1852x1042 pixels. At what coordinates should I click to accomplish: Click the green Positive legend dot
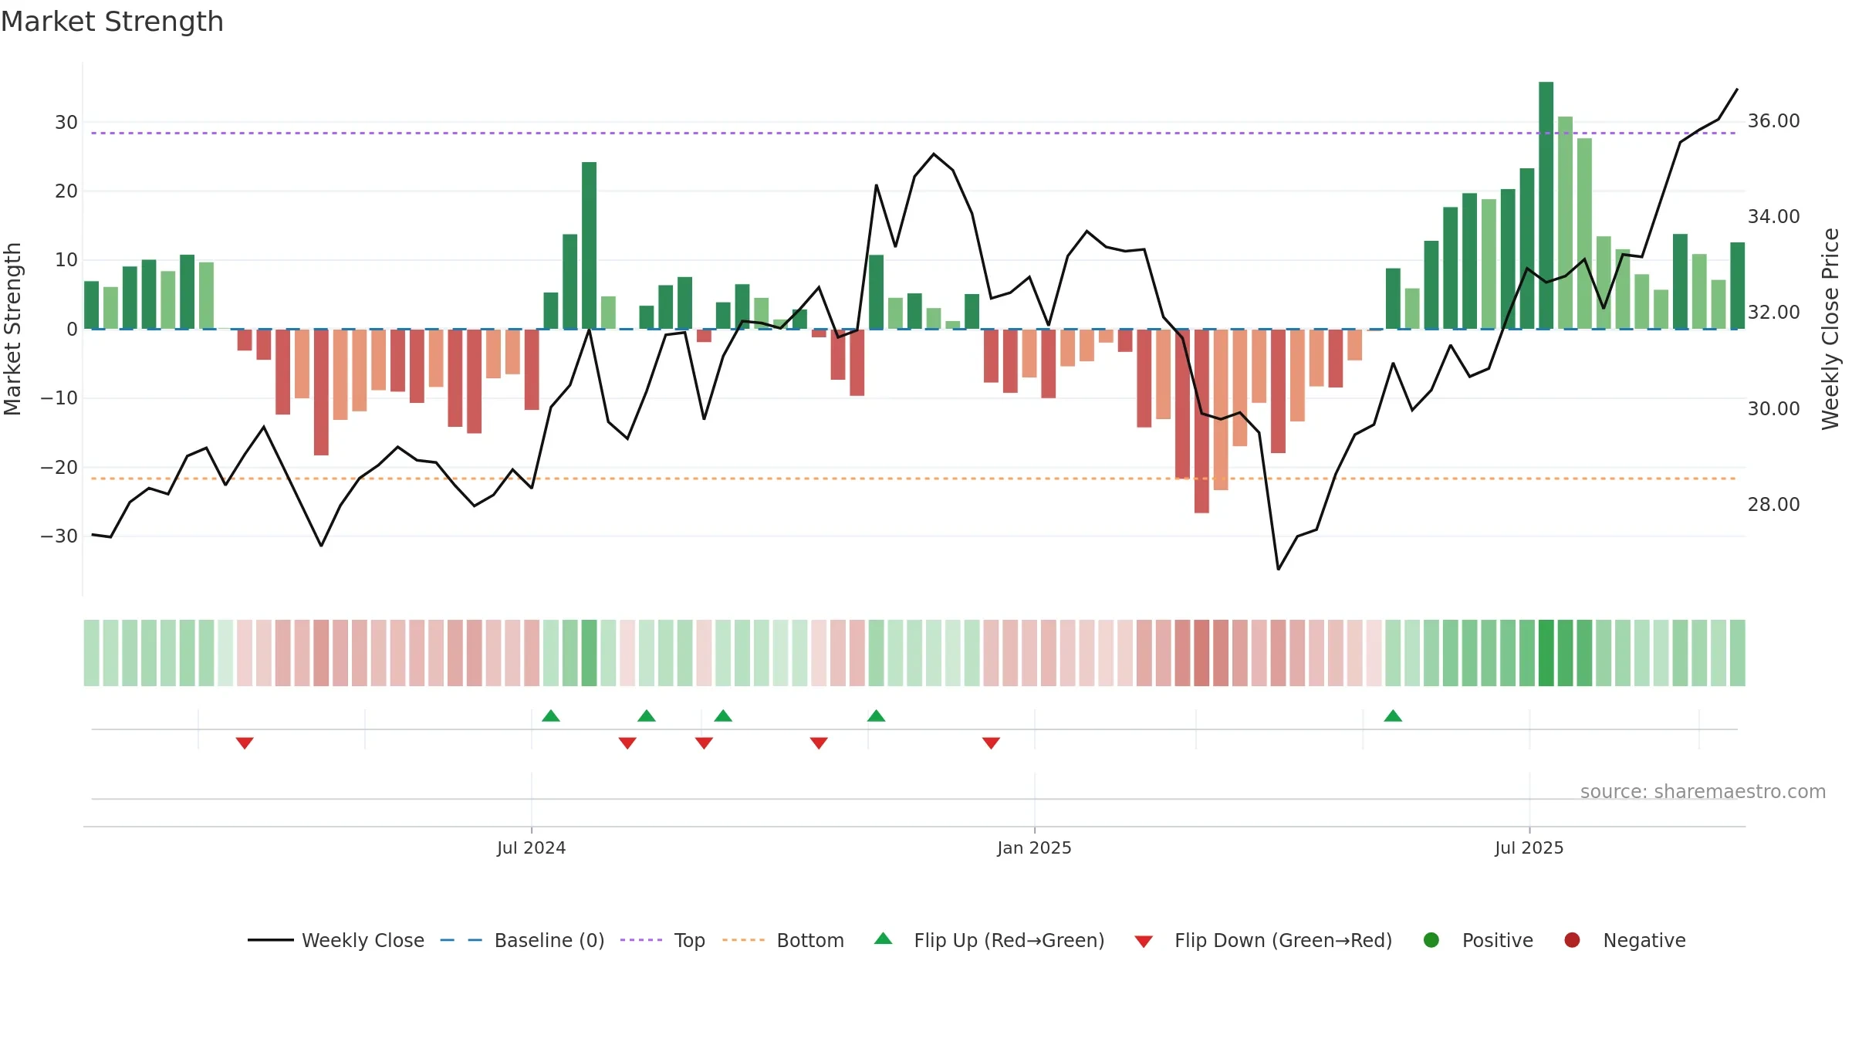[x=1431, y=940]
